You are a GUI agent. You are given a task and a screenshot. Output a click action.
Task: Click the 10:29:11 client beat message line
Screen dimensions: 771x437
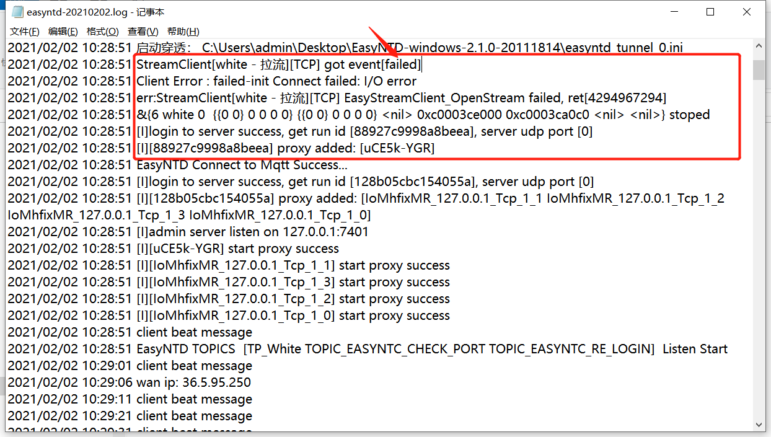click(130, 399)
